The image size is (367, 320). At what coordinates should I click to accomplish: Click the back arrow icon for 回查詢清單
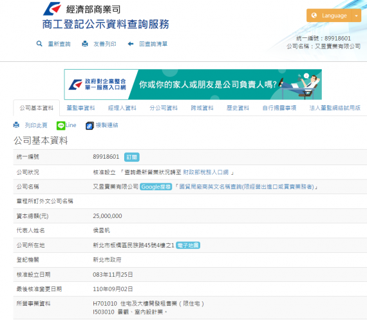pos(131,44)
